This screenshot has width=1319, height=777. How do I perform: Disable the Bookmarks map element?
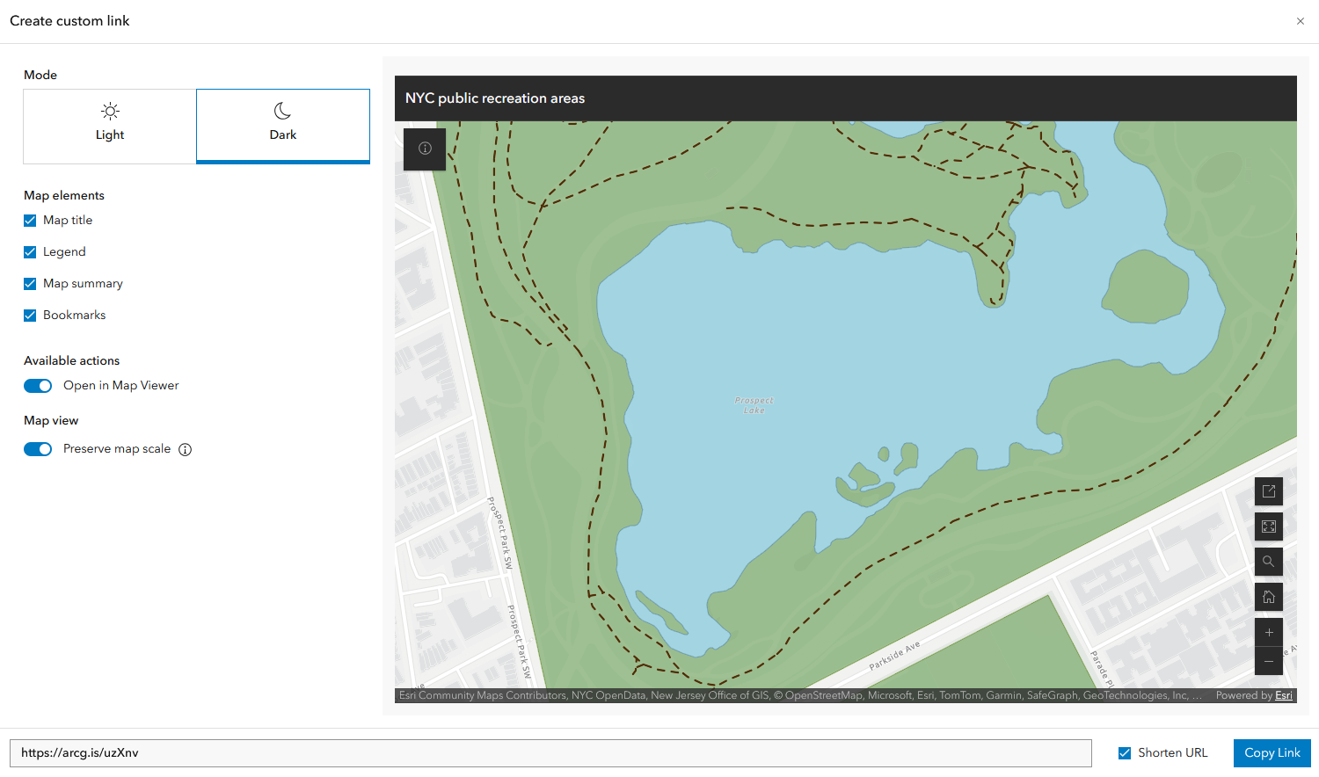[x=29, y=315]
